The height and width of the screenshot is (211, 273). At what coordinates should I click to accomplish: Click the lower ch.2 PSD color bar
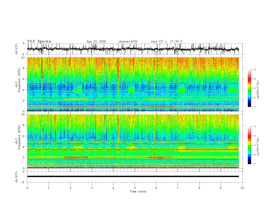tap(249, 145)
